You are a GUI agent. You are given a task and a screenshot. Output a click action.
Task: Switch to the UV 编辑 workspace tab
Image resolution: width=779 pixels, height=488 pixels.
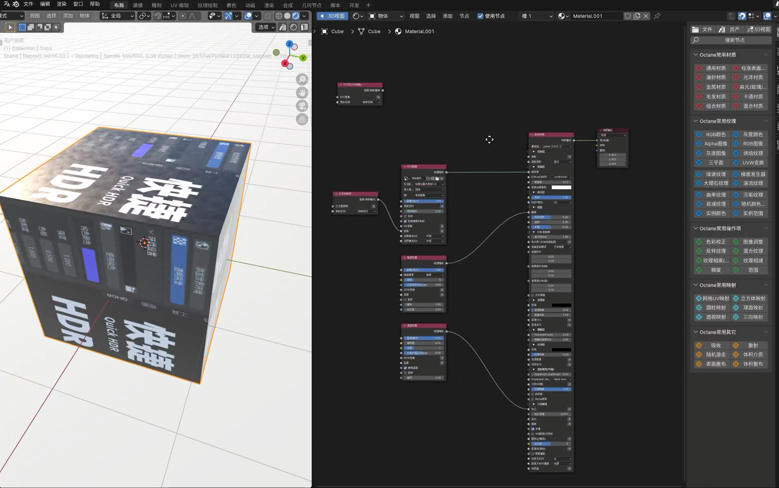[x=179, y=5]
